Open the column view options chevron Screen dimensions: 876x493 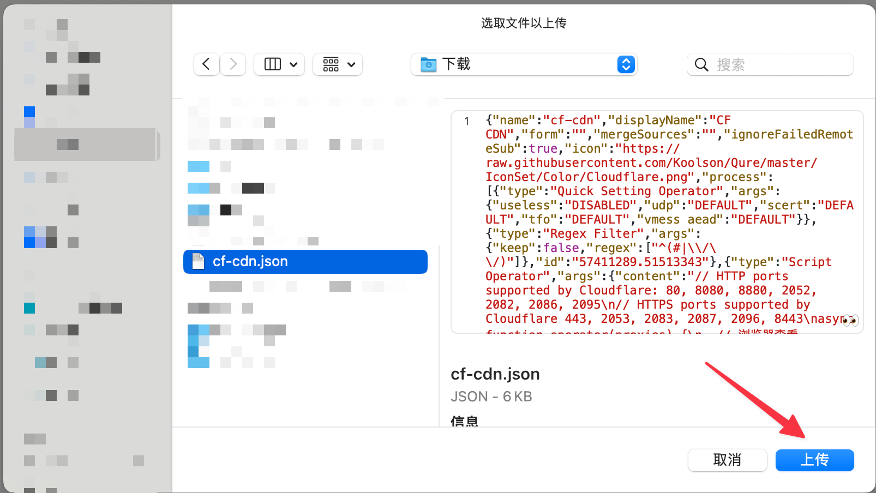pyautogui.click(x=293, y=65)
